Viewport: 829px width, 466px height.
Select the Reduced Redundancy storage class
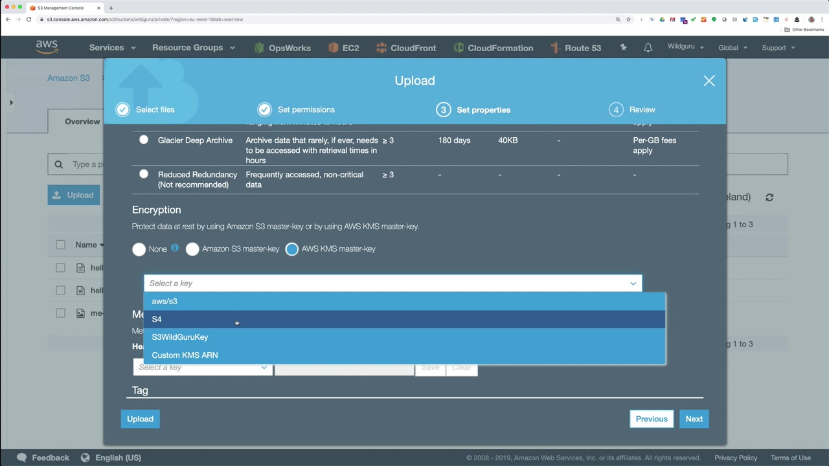(144, 174)
